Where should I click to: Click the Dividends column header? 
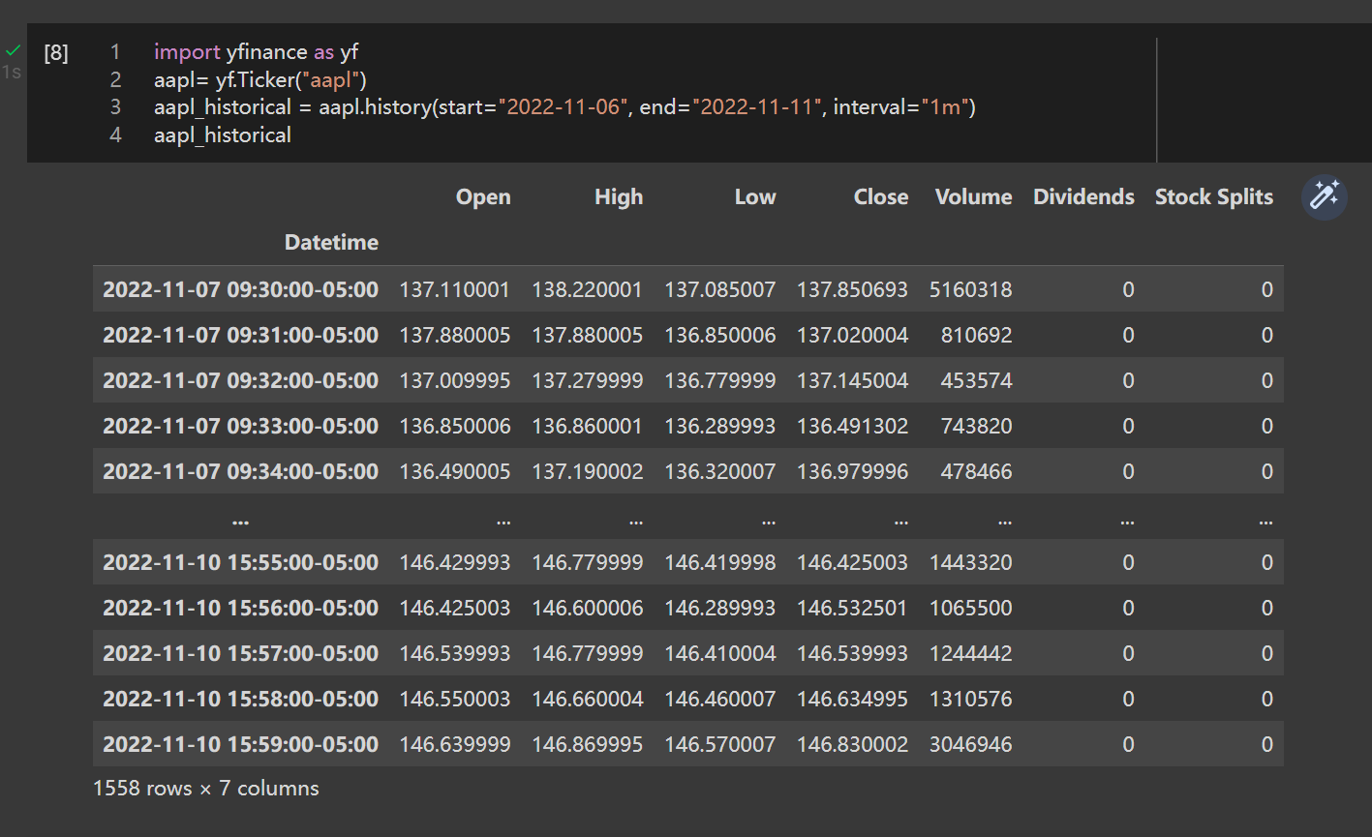pos(1083,197)
